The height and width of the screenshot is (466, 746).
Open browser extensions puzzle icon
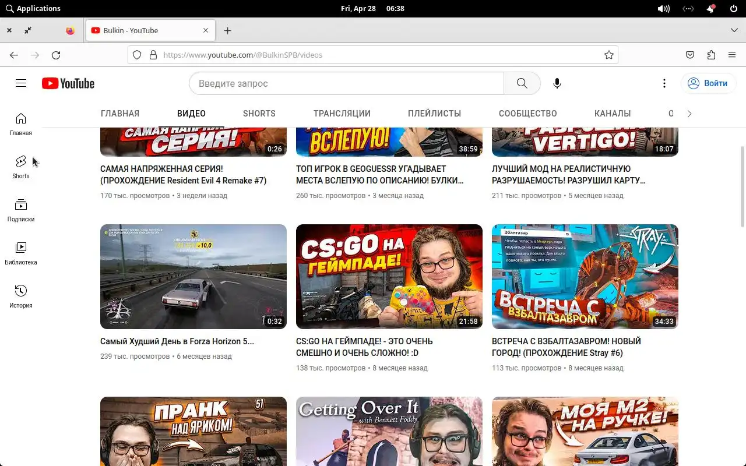[711, 55]
